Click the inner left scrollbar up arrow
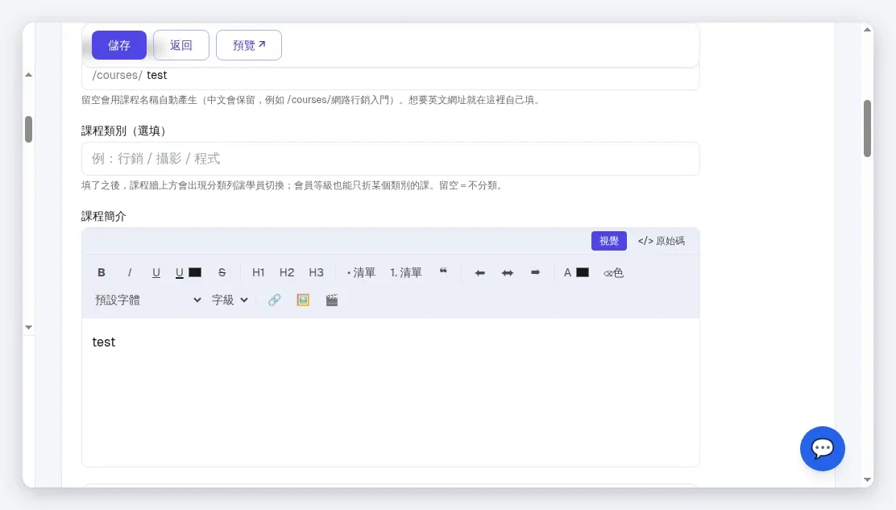Image resolution: width=896 pixels, height=510 pixels. pos(28,75)
